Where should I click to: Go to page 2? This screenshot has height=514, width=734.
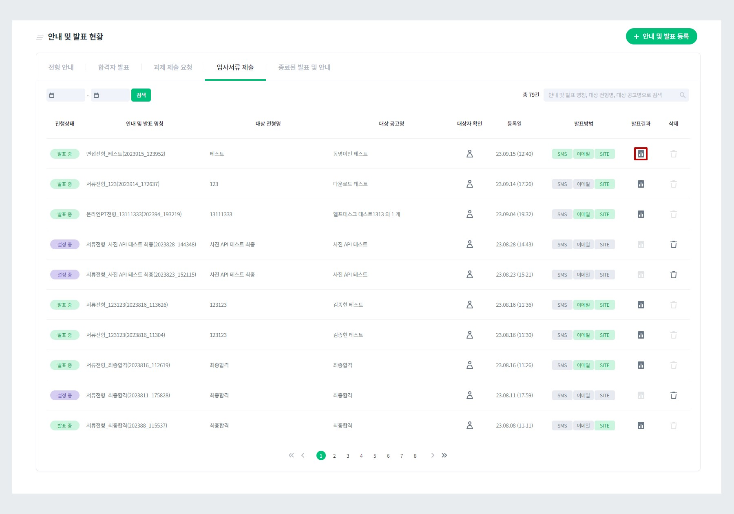coord(334,456)
